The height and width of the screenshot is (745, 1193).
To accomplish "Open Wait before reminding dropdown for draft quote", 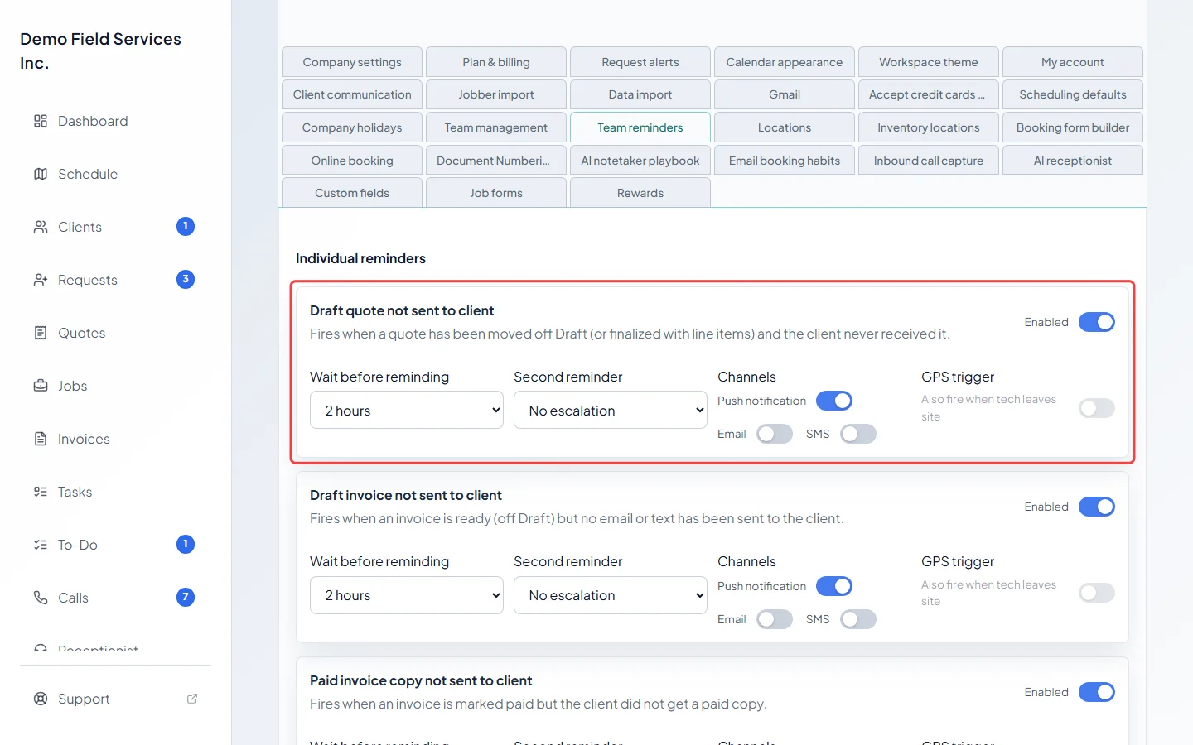I will [407, 410].
